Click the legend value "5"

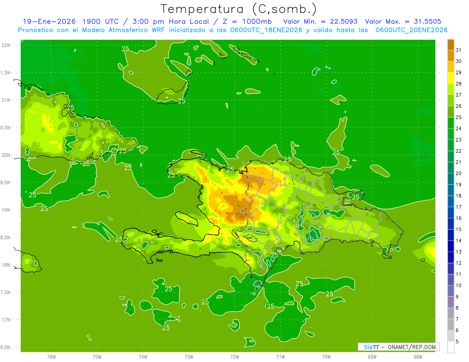tap(458, 342)
